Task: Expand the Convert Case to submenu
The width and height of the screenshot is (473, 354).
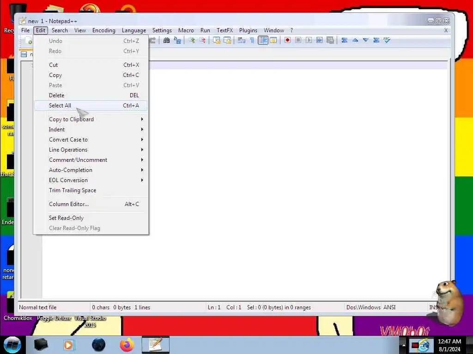Action: click(91, 140)
